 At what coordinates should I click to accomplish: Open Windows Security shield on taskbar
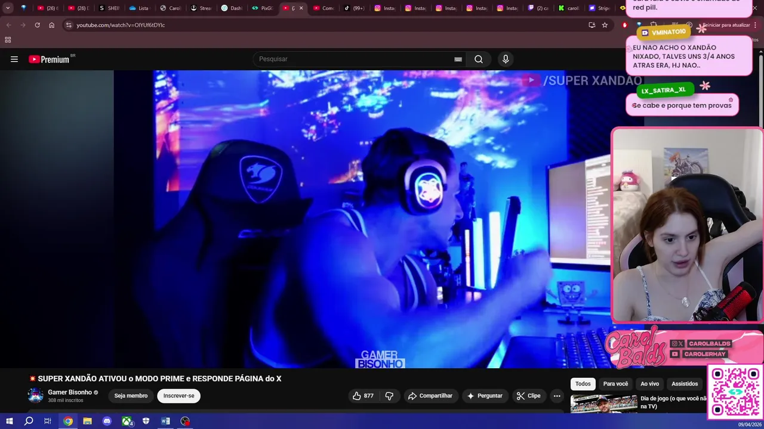(x=146, y=421)
